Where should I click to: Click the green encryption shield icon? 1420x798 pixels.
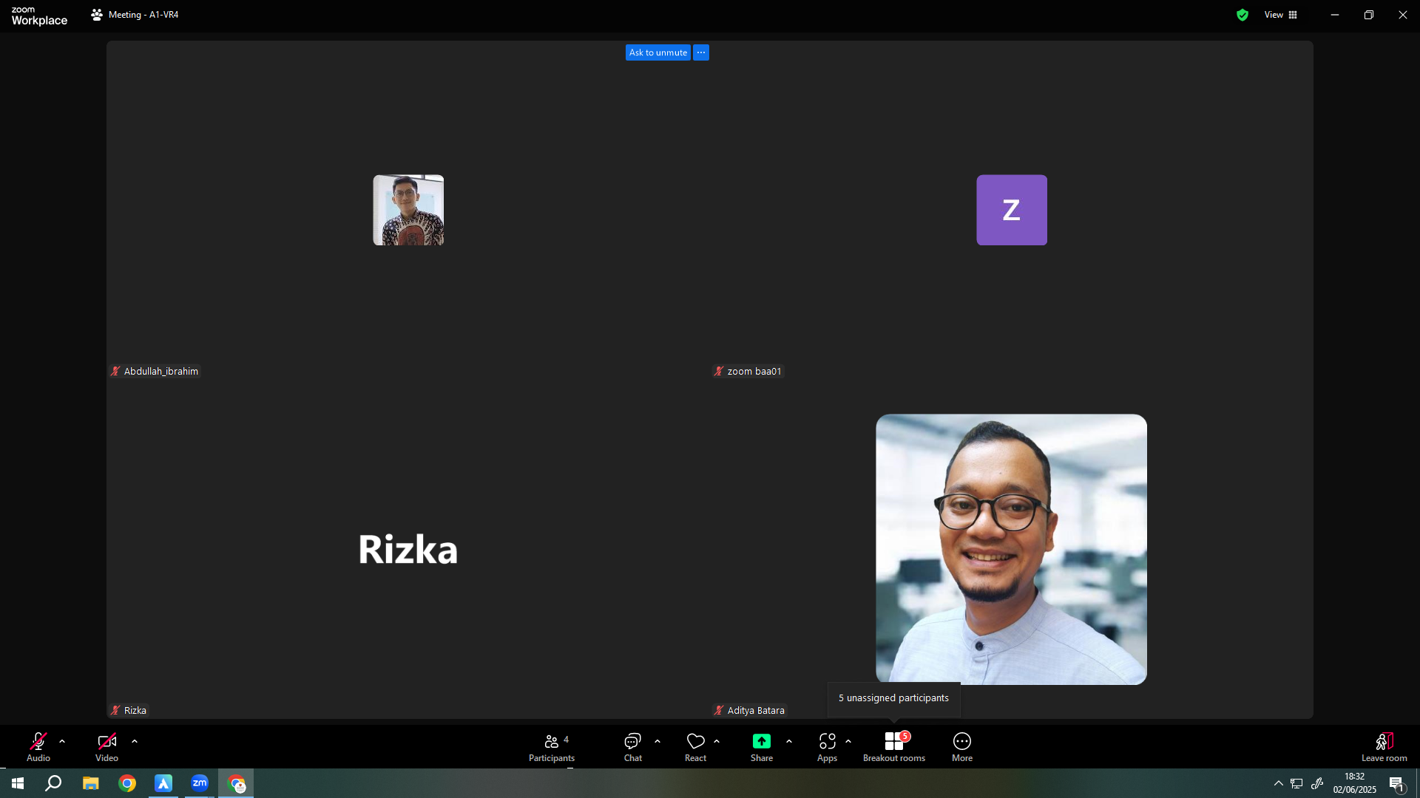(1242, 15)
